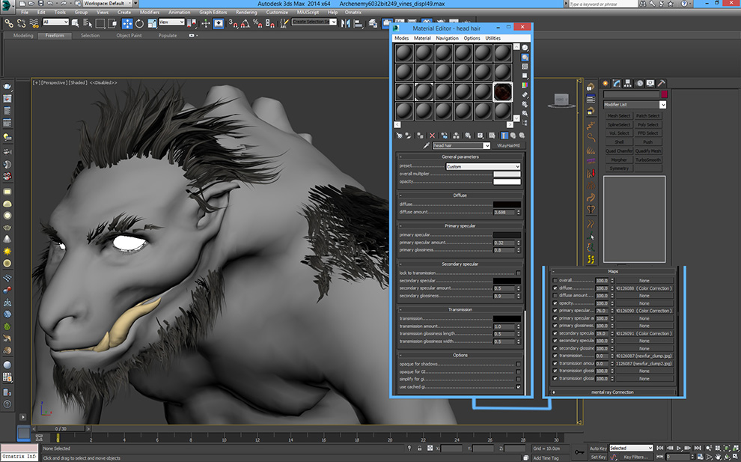Open the Material Editor Navigation menu
This screenshot has width=741, height=462.
447,38
